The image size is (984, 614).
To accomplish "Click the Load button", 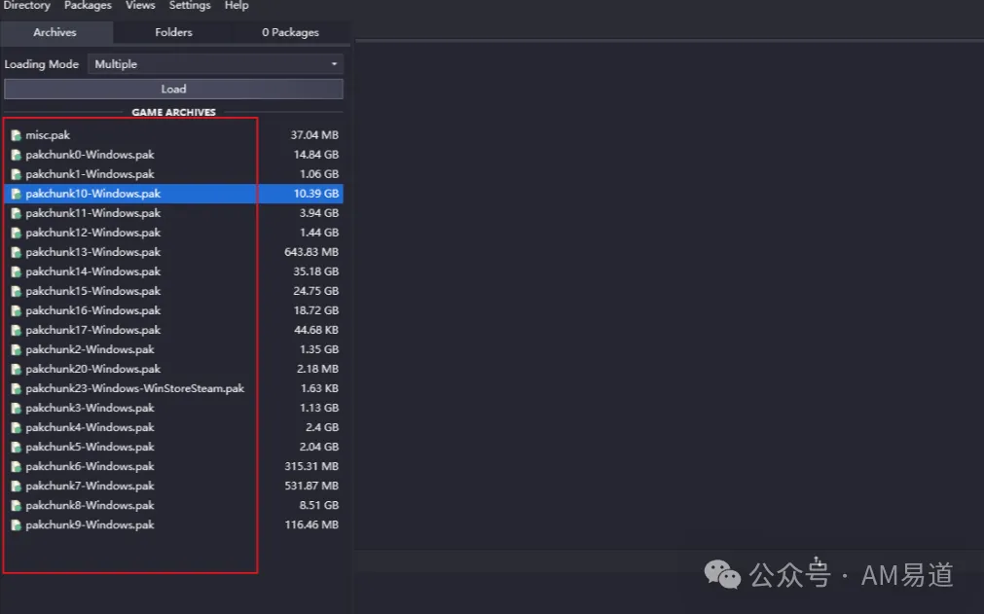I will pyautogui.click(x=173, y=90).
